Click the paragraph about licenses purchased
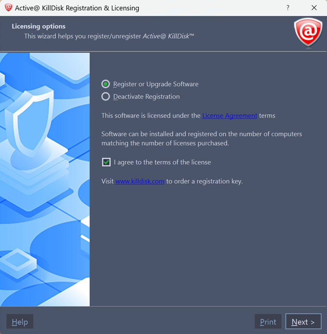This screenshot has width=327, height=334. 202,138
